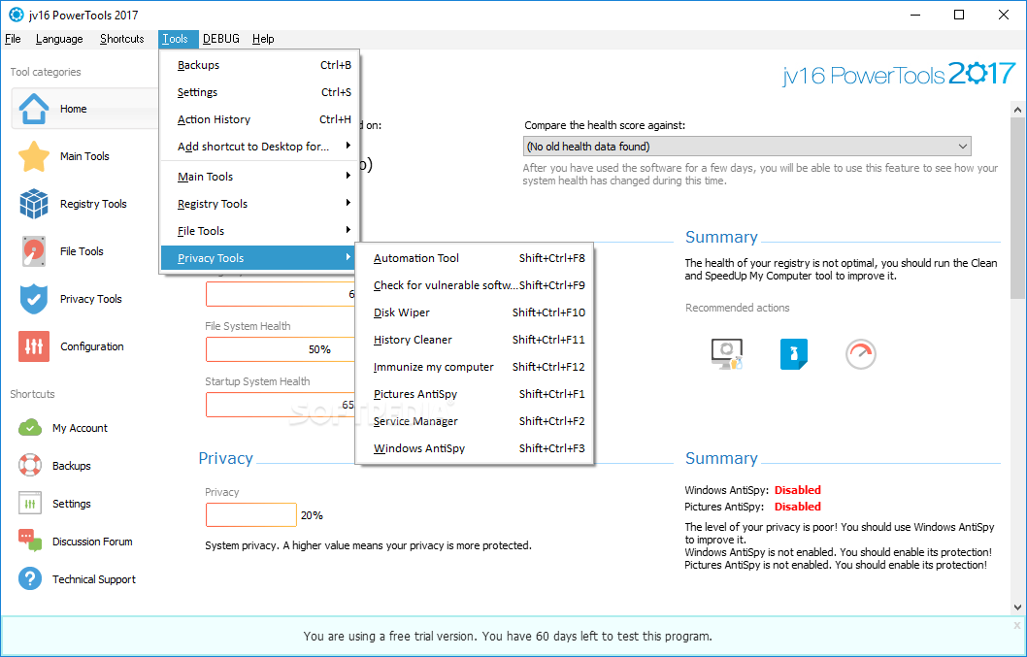Choose Backups from the Tools menu
The height and width of the screenshot is (657, 1027).
tap(260, 65)
